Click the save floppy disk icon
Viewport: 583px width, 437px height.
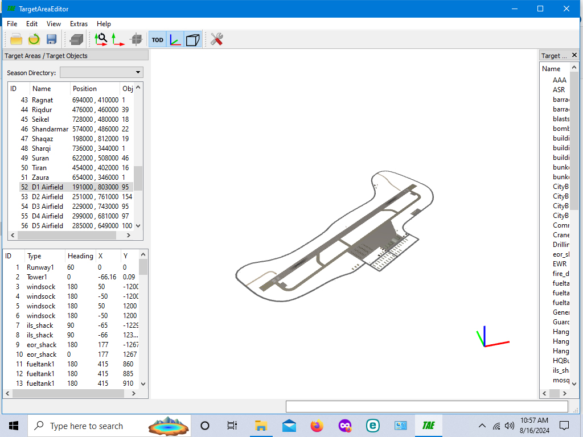coord(51,39)
